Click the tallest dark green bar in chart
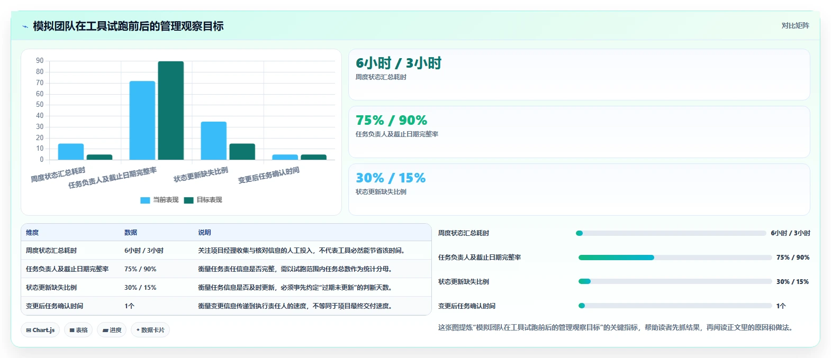 point(171,111)
